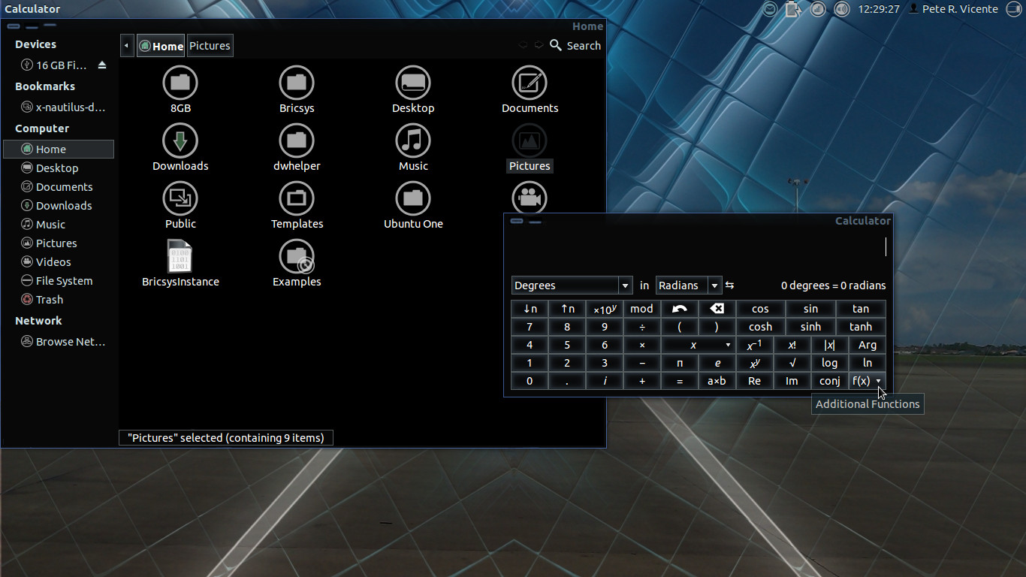
Task: Select the BricsysInstance binary file
Action: 180,256
